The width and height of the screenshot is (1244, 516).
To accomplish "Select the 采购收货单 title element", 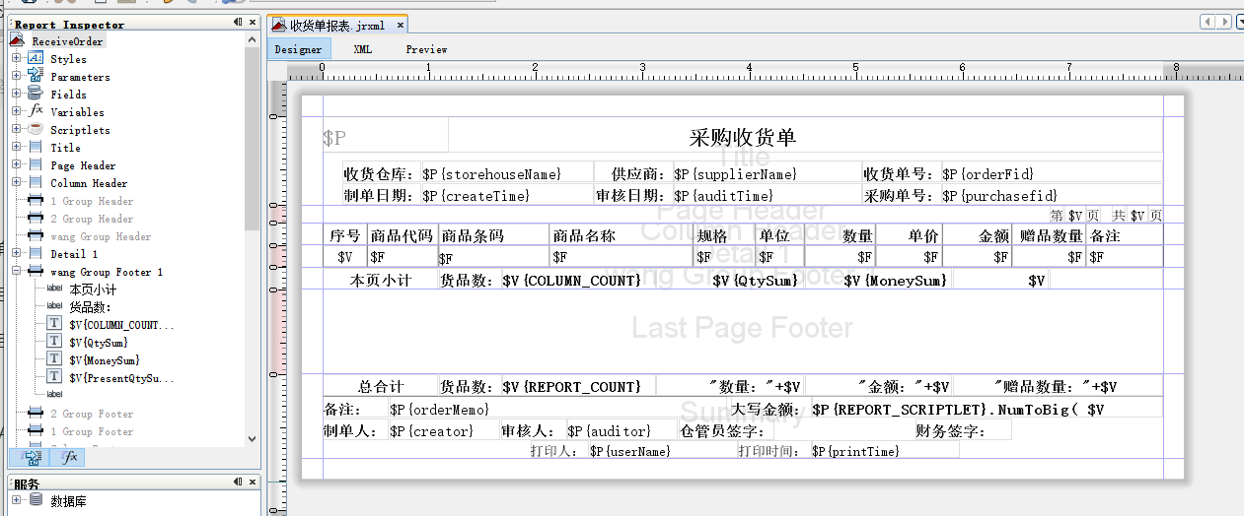I will point(742,137).
